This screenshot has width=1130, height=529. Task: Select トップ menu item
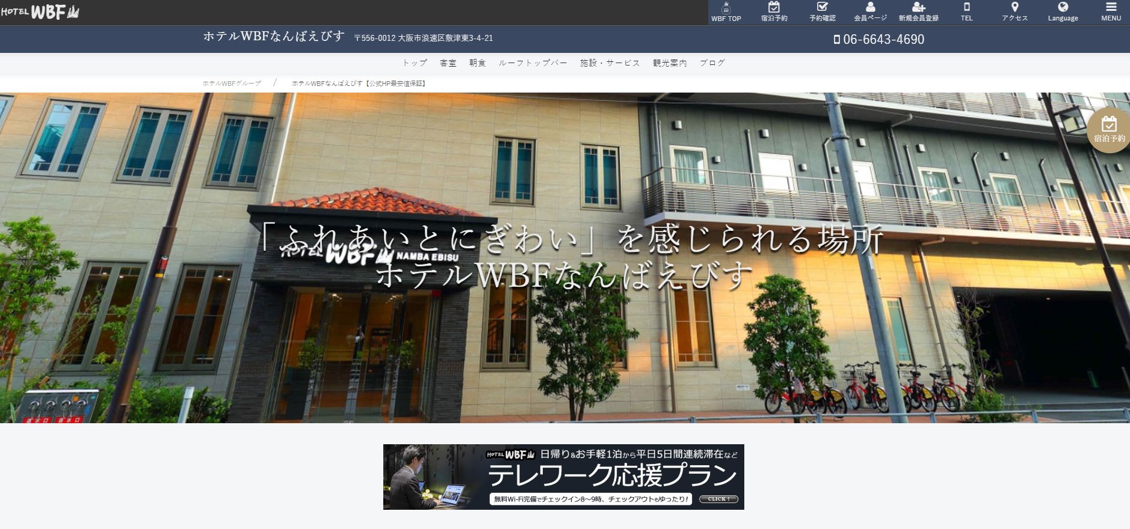pyautogui.click(x=415, y=63)
